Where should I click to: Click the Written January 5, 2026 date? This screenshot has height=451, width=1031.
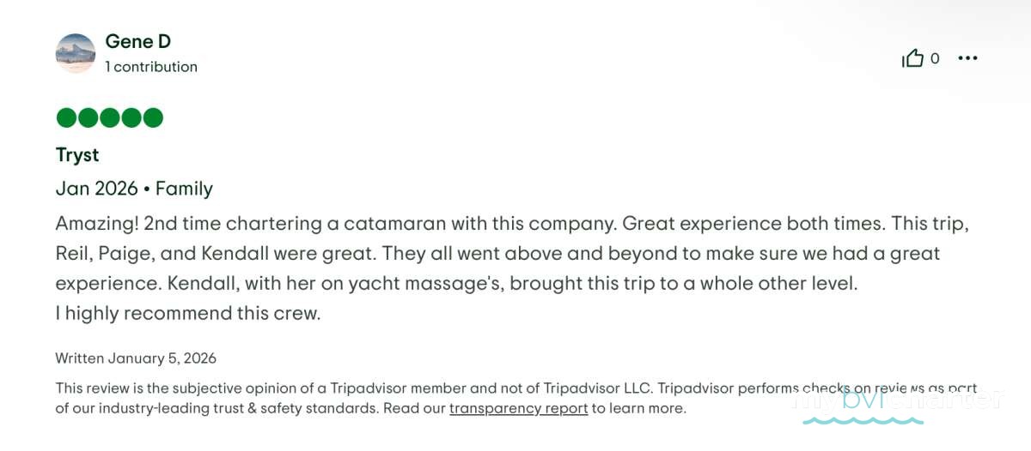click(136, 358)
